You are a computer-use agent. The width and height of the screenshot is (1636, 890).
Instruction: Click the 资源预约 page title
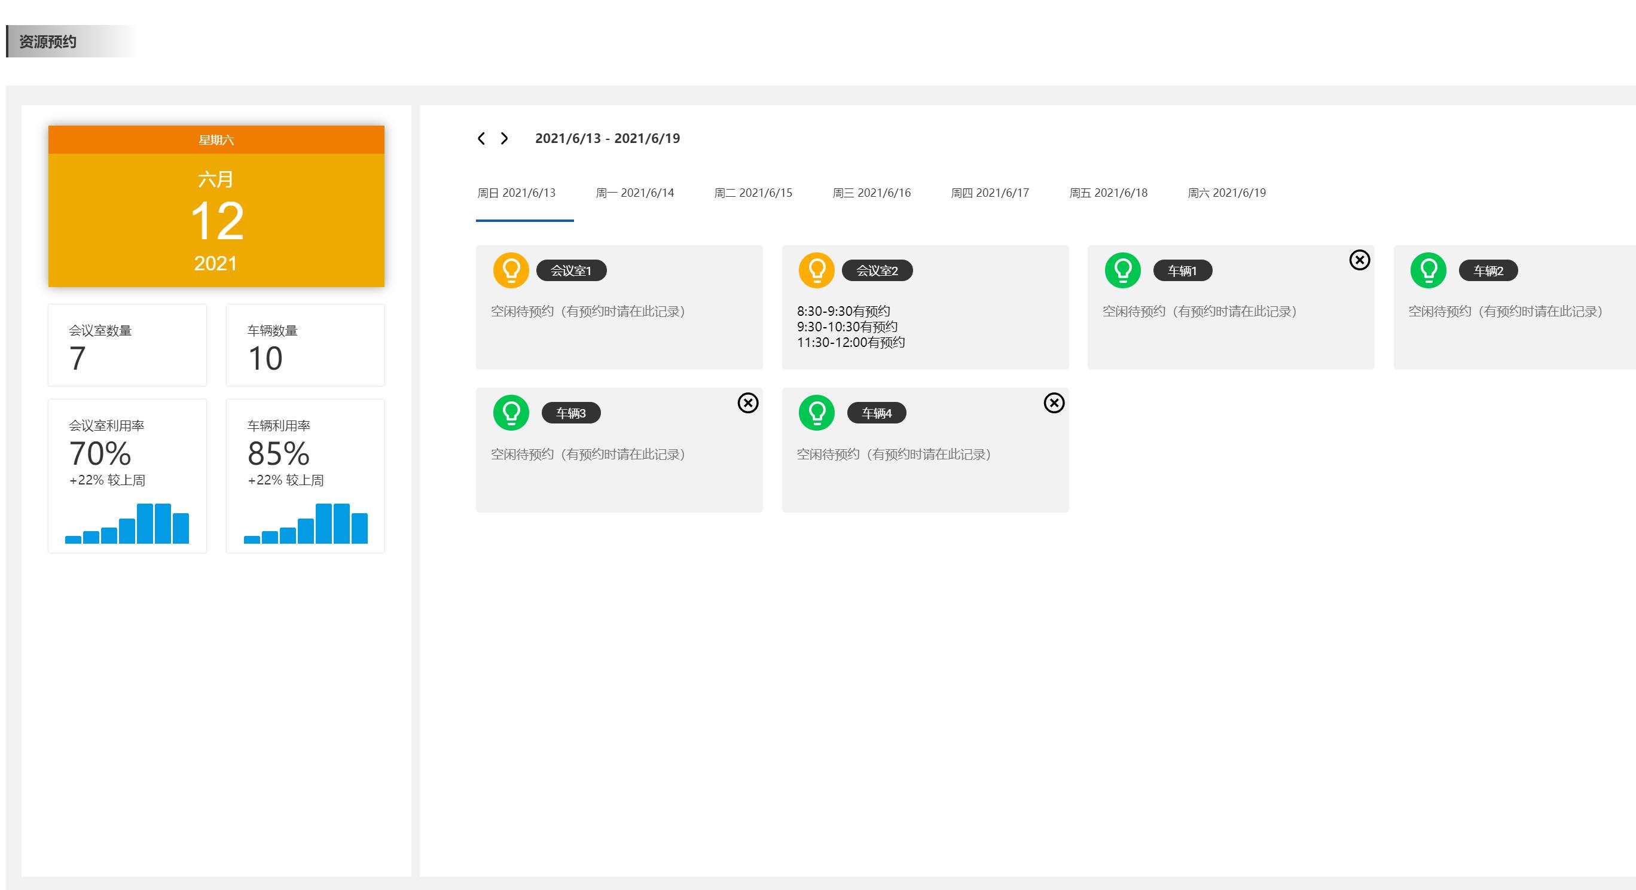48,42
